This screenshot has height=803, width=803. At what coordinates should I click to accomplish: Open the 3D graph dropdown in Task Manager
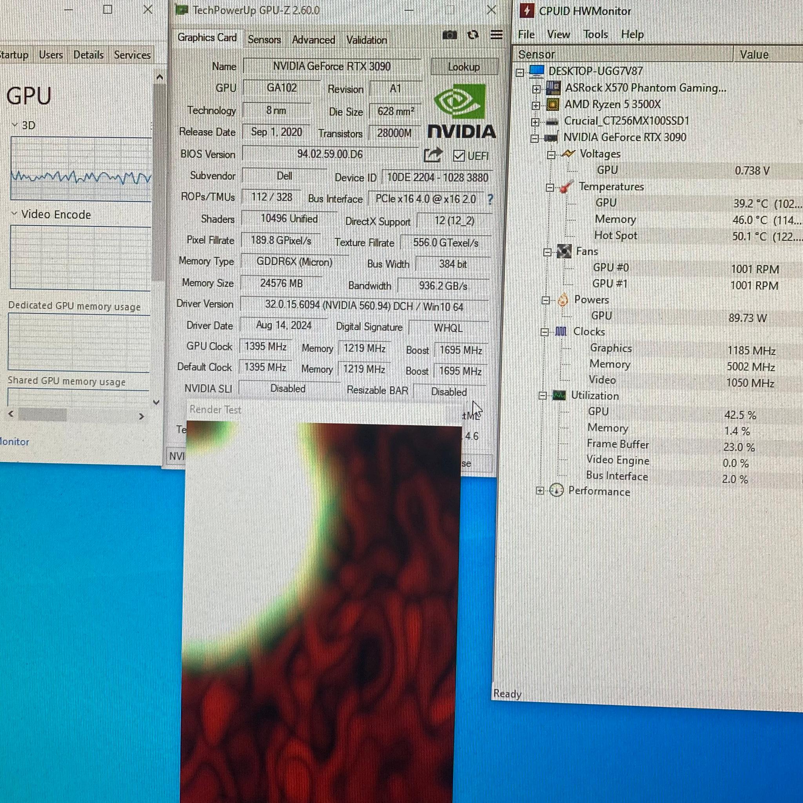click(x=15, y=125)
